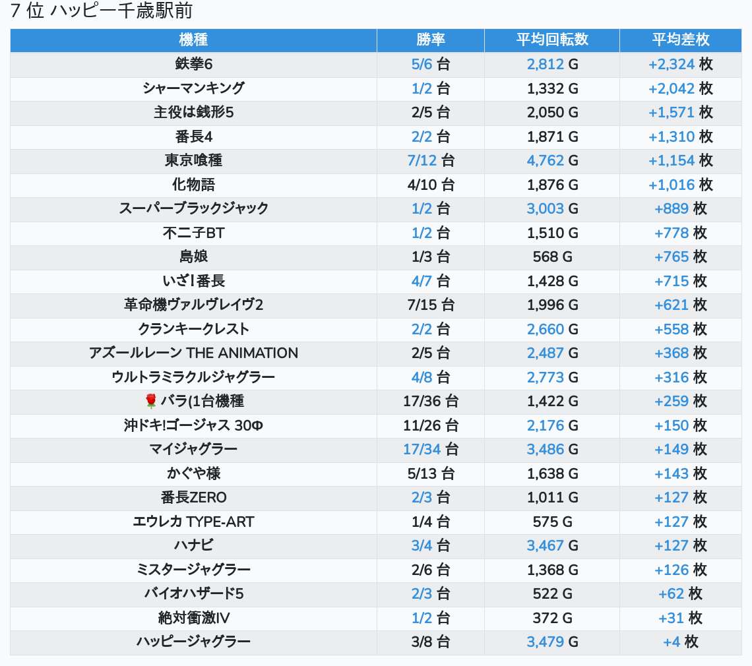Click the 沖ドキ!ゴージャス 30Φ cell
The width and height of the screenshot is (752, 666).
(193, 425)
